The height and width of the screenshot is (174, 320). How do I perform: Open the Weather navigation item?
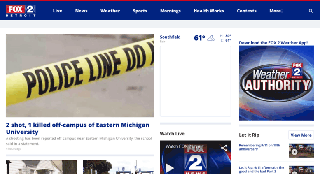[110, 11]
